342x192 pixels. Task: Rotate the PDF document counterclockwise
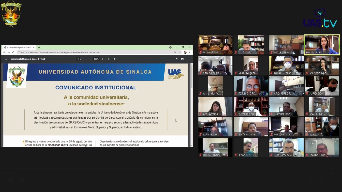115,59
